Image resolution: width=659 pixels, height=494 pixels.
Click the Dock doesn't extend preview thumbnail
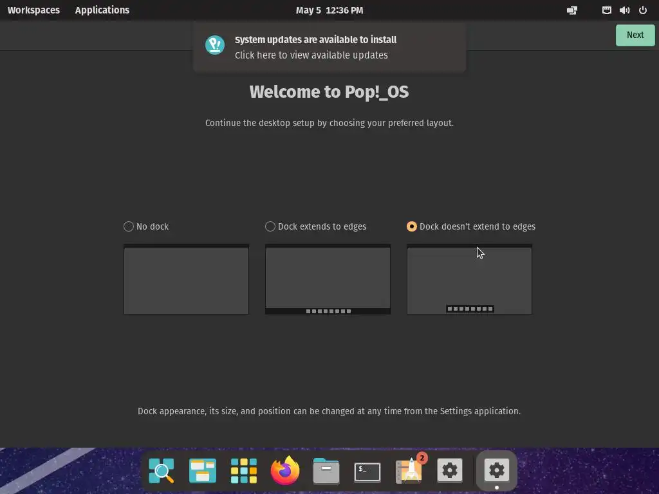pyautogui.click(x=469, y=279)
